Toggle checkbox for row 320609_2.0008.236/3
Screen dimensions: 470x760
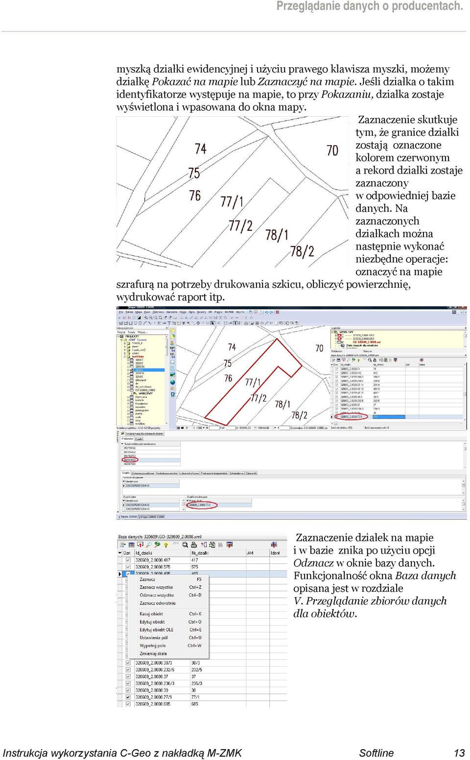128,683
